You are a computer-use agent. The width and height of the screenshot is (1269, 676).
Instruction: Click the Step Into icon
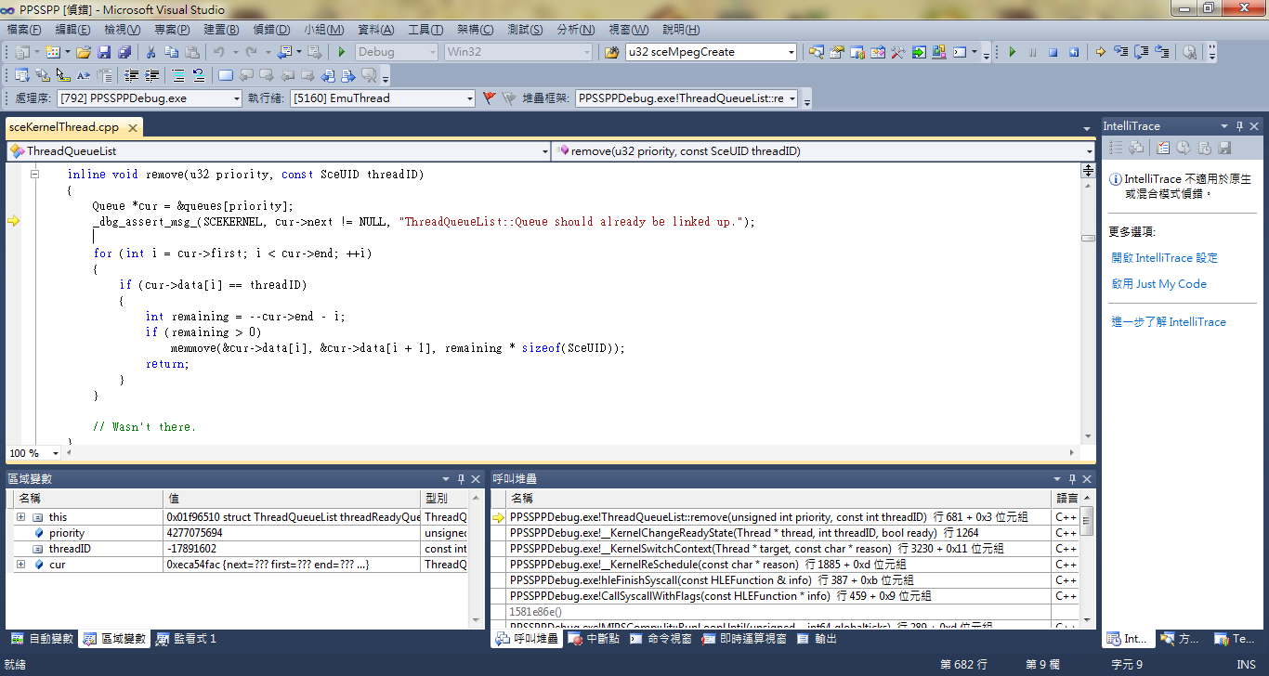pyautogui.click(x=1120, y=52)
